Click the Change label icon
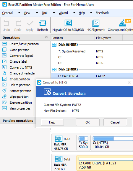Viewport: 133px width, 171px height. tap(4, 61)
